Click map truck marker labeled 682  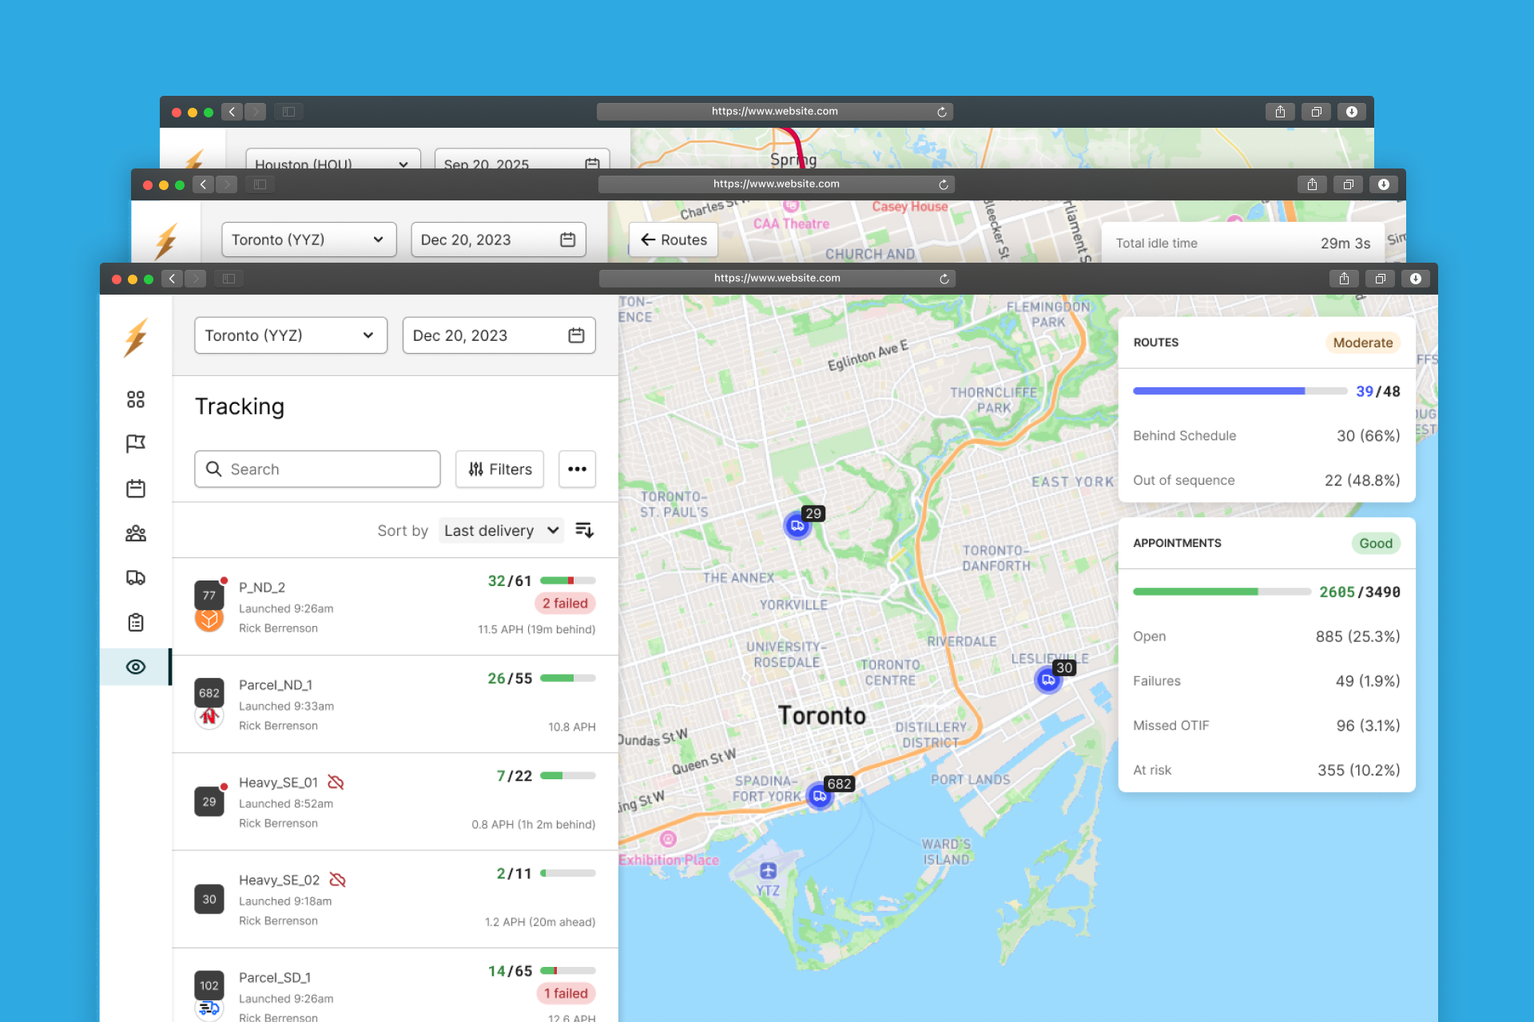(x=820, y=796)
